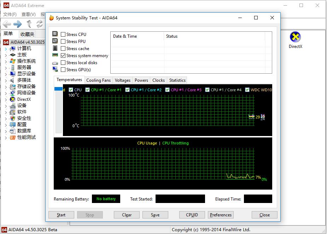Open the DirectX icon in the right pane
327x234 pixels.
click(x=295, y=37)
